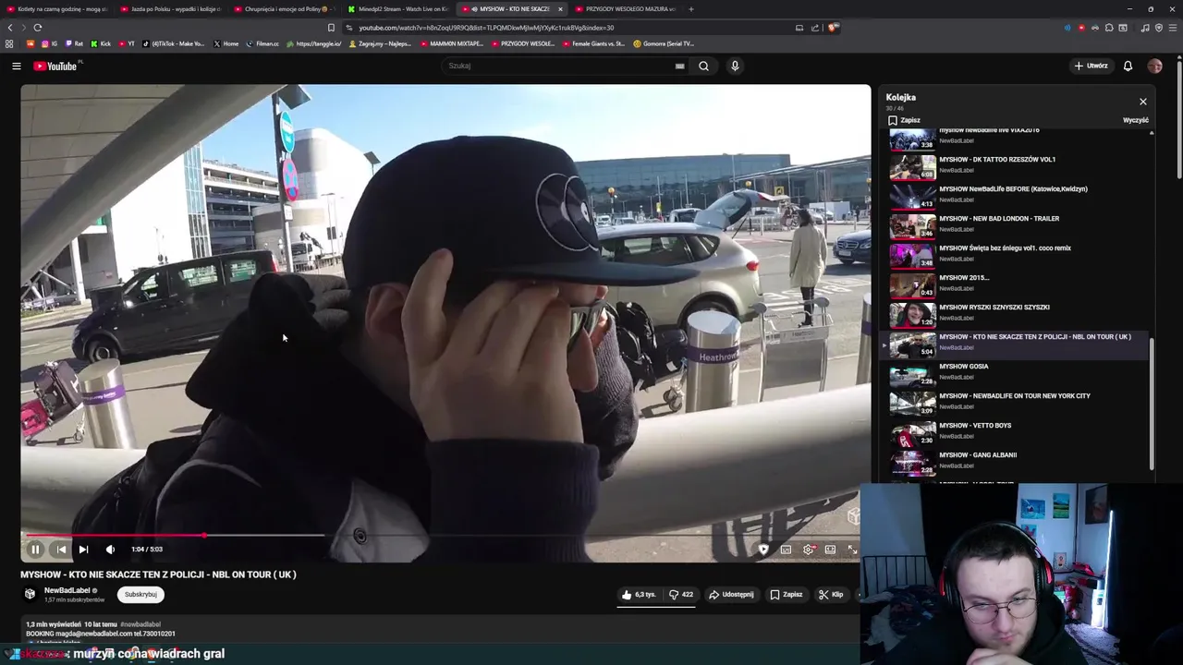Switch to PRZYGODY WESOŁEGO MAZURA tab
Viewport: 1183px width, 665px height.
pos(627,9)
